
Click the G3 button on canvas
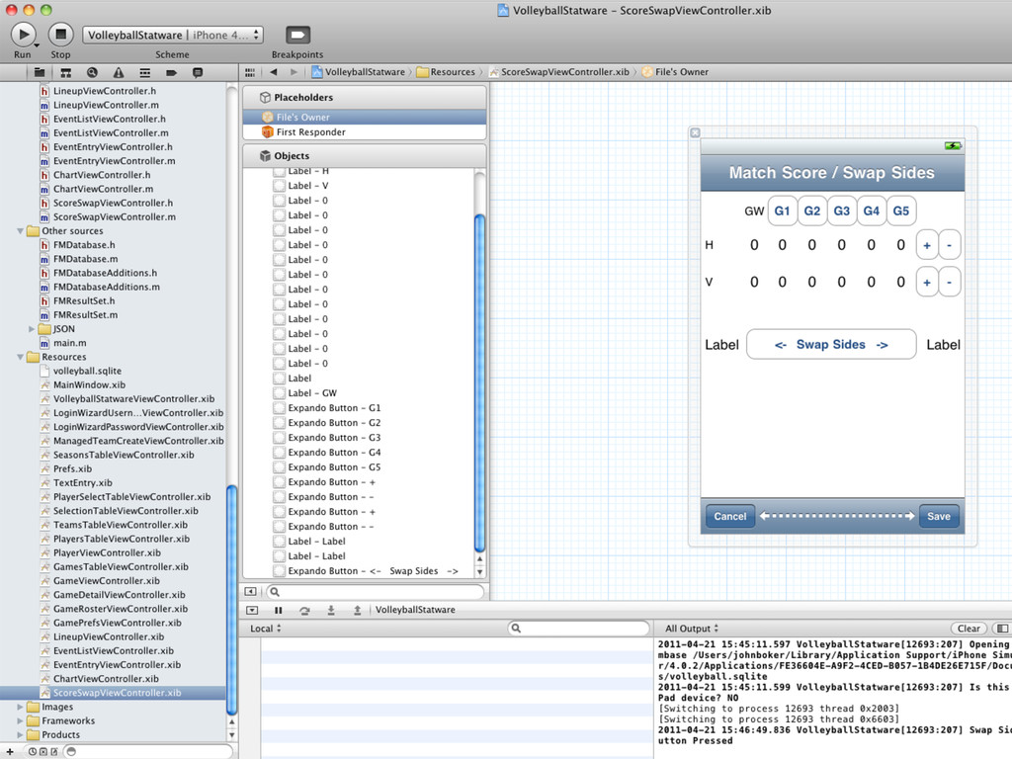click(x=842, y=211)
